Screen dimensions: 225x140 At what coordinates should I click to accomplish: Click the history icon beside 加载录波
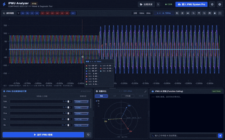(x=158, y=5)
